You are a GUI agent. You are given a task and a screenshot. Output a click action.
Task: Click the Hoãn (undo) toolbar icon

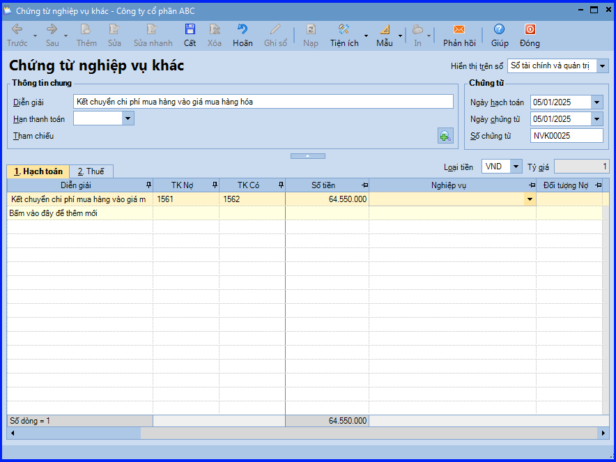tap(242, 30)
